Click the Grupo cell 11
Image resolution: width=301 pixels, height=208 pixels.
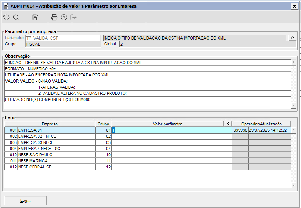[103, 161]
